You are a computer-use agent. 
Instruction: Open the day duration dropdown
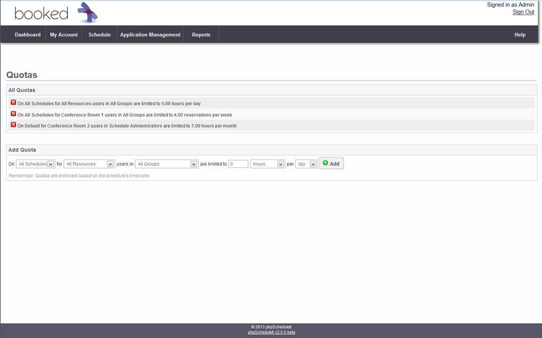pos(306,164)
